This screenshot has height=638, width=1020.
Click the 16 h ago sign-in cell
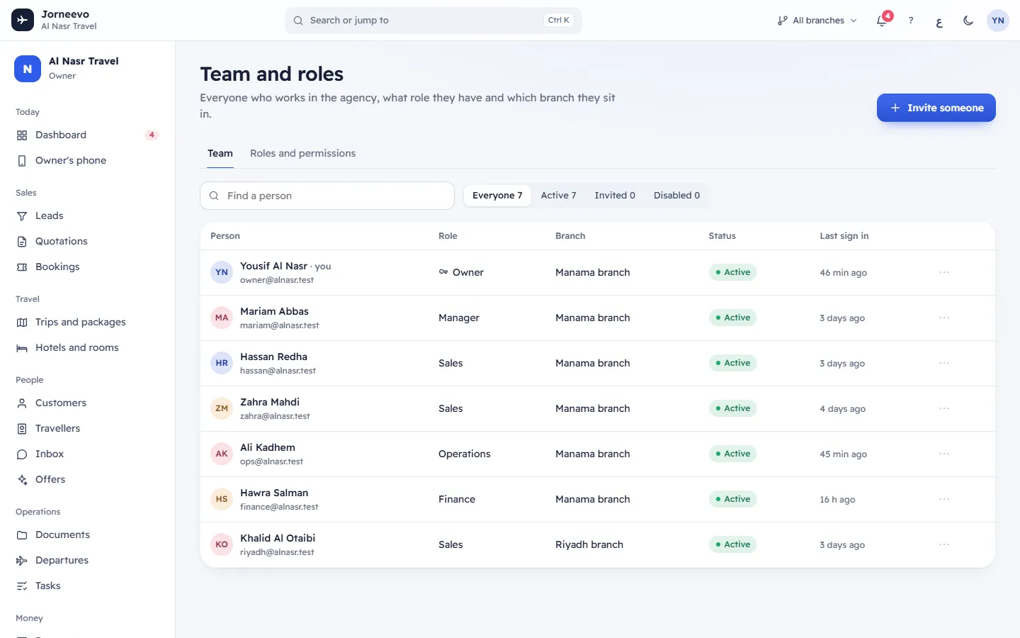pyautogui.click(x=837, y=500)
